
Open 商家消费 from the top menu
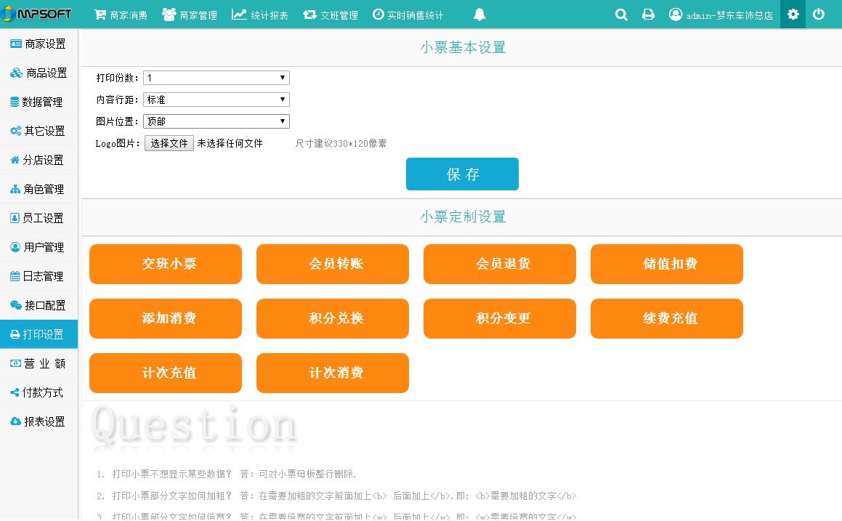pyautogui.click(x=121, y=15)
